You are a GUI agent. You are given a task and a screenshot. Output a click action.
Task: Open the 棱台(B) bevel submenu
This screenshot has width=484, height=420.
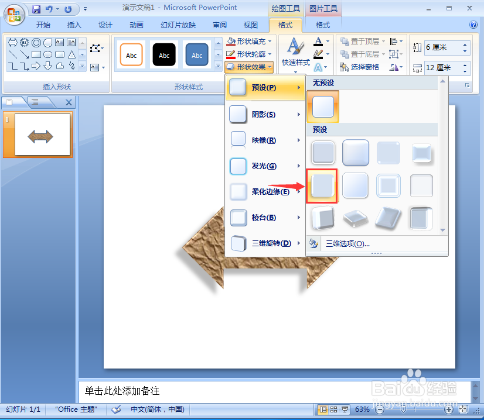pos(265,218)
